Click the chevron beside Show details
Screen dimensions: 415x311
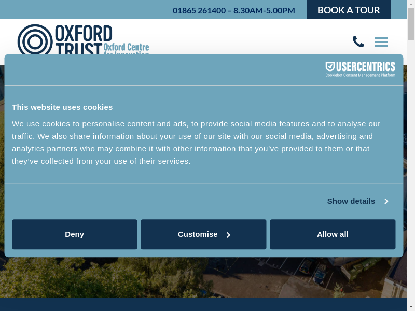[x=386, y=201]
